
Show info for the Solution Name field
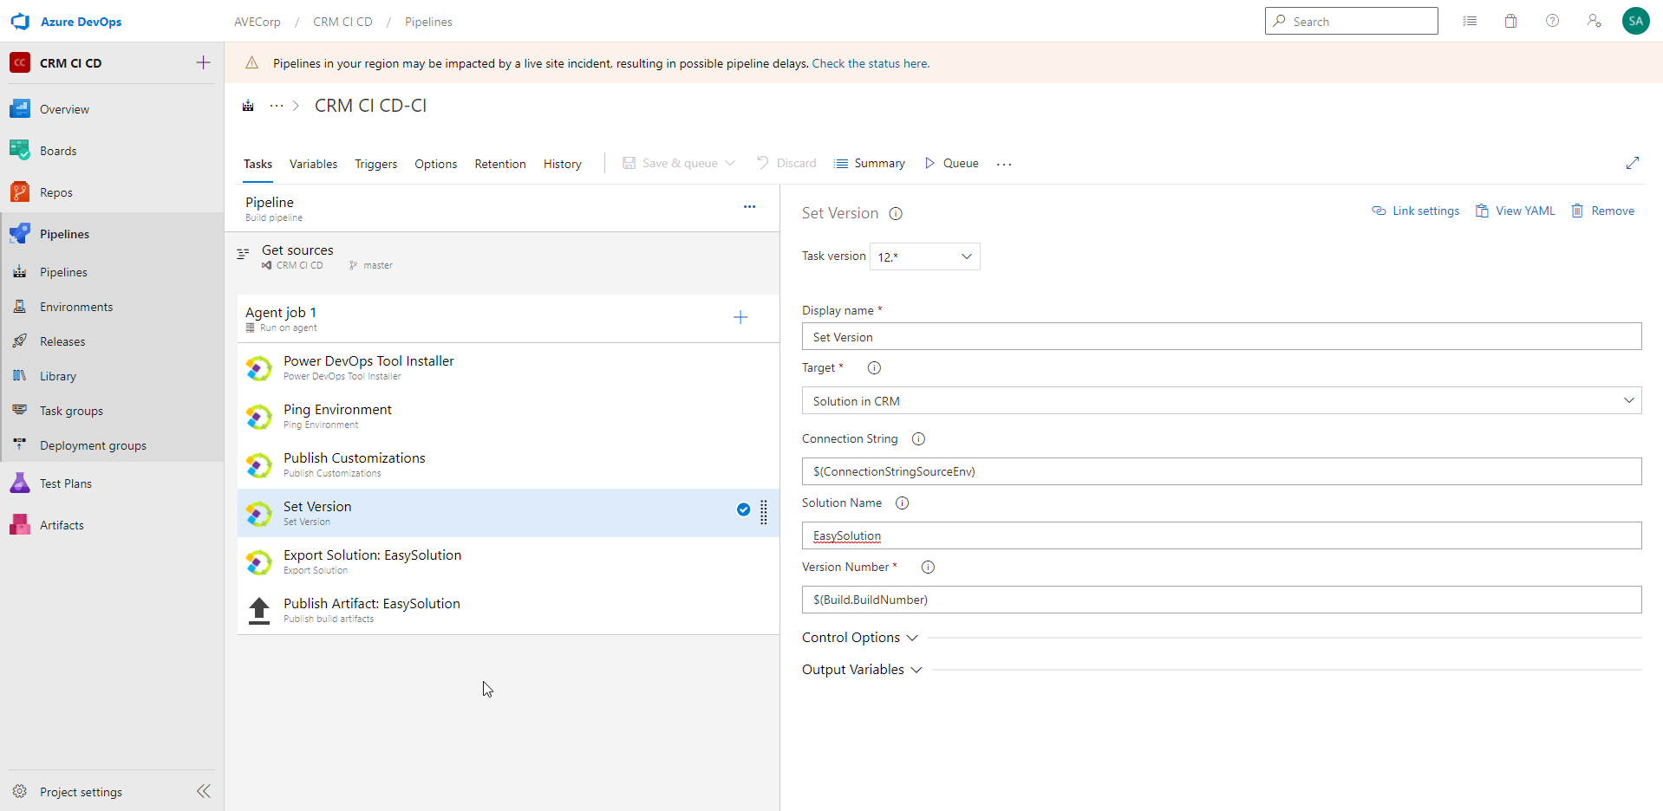coord(902,503)
